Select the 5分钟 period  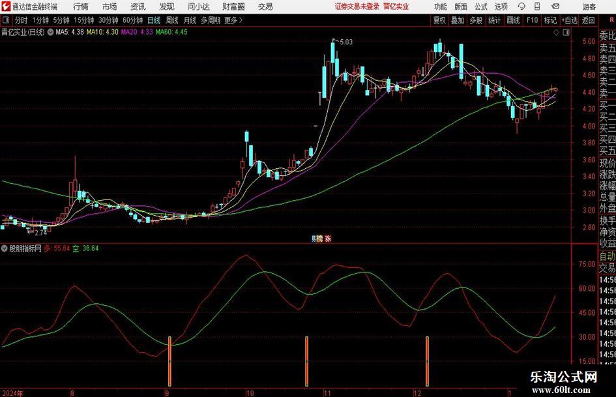click(x=61, y=20)
